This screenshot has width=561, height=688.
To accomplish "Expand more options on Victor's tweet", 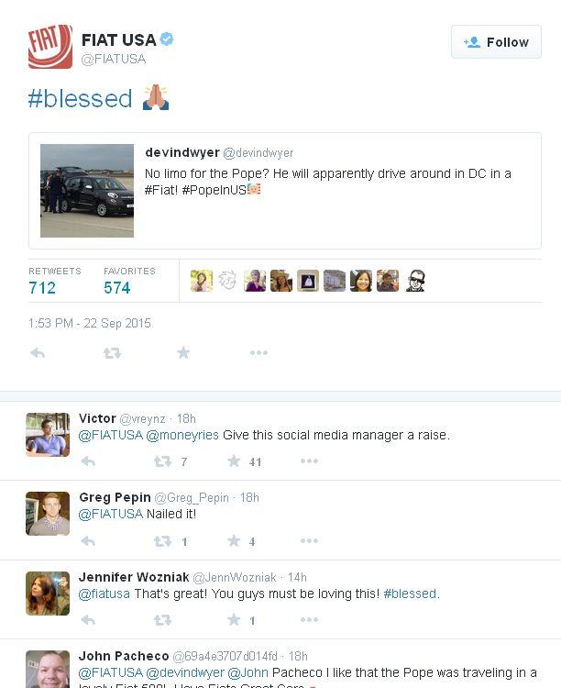I will pos(309,461).
